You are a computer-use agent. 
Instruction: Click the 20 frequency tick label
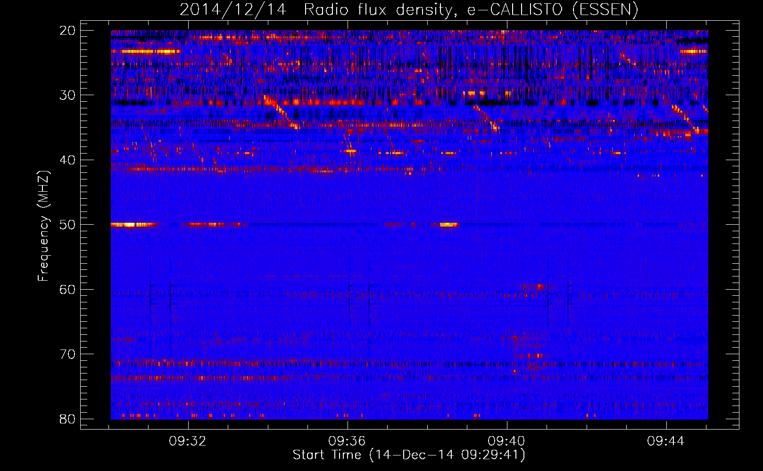pos(67,31)
